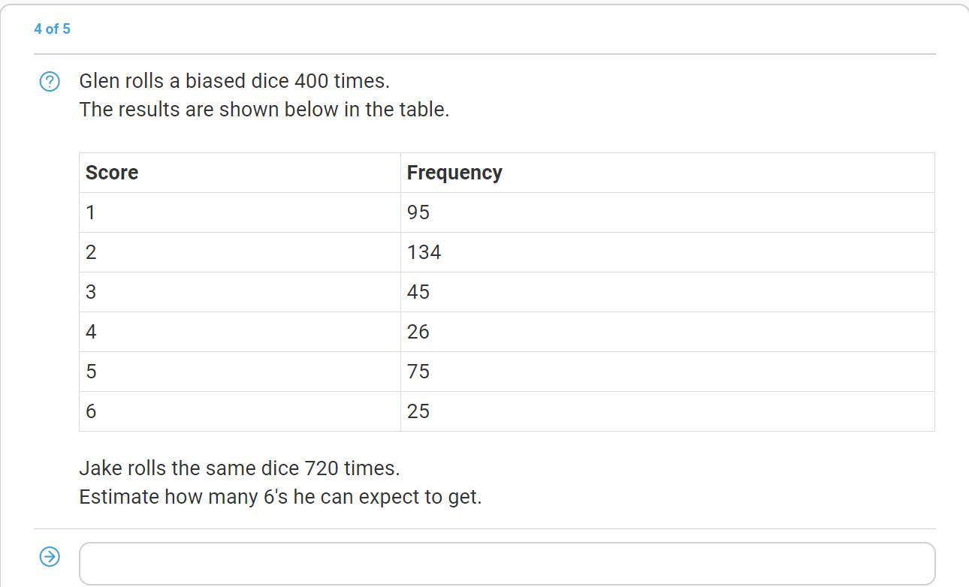969x587 pixels.
Task: Click the frequency value 25
Action: (x=418, y=411)
